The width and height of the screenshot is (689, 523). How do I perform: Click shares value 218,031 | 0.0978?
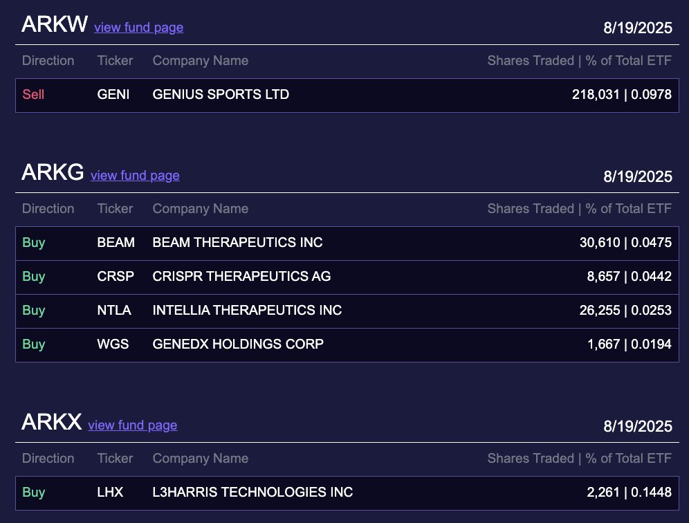[x=622, y=95]
